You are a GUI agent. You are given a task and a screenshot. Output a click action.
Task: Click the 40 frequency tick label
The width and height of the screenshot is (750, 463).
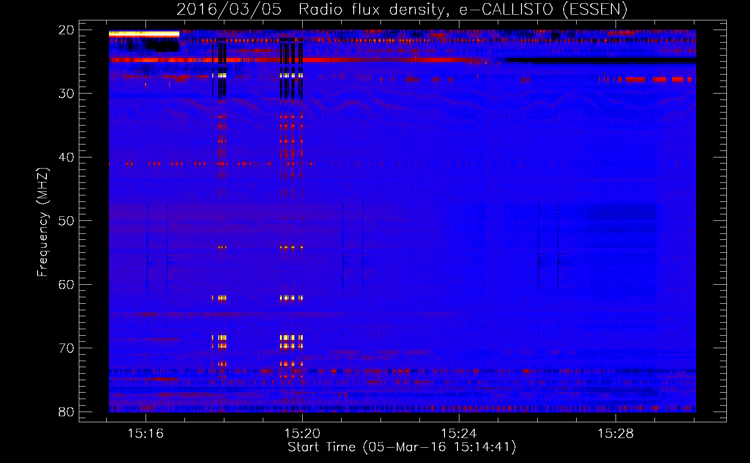66,157
